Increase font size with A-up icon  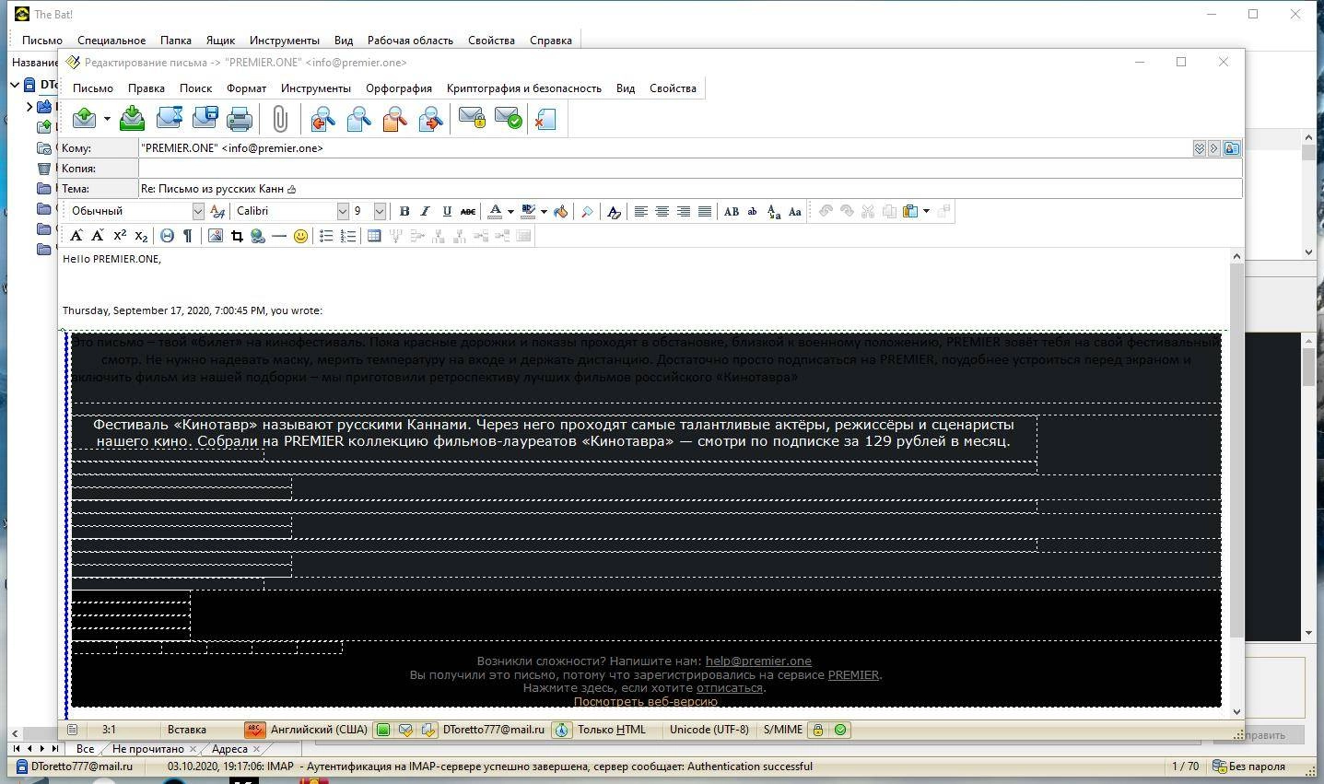[76, 236]
